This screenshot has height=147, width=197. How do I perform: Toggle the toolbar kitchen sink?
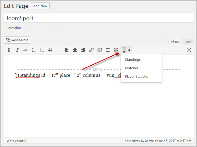116,50
